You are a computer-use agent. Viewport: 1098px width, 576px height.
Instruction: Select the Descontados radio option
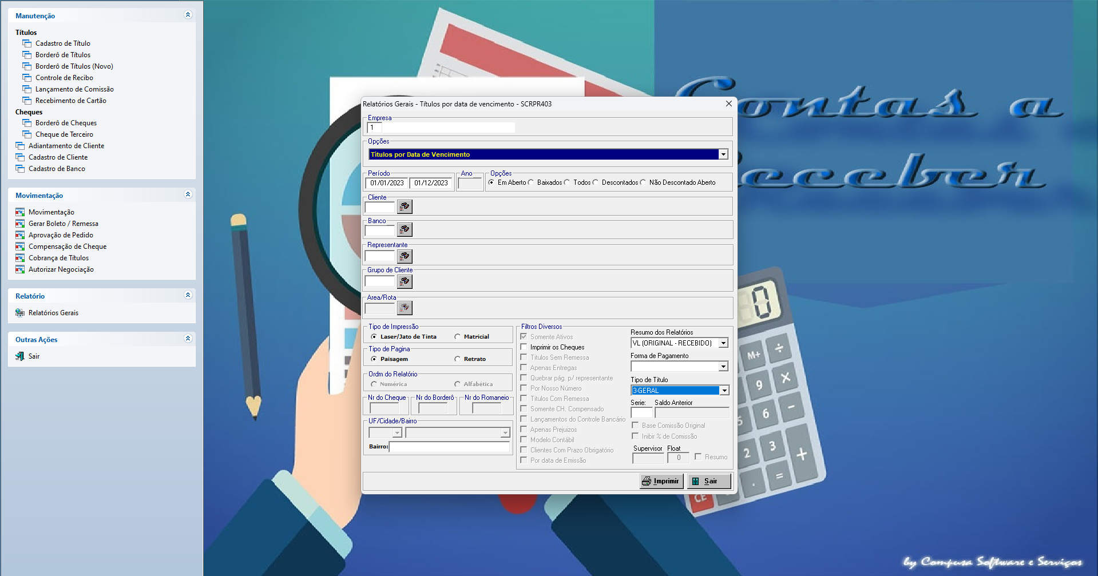pos(596,182)
